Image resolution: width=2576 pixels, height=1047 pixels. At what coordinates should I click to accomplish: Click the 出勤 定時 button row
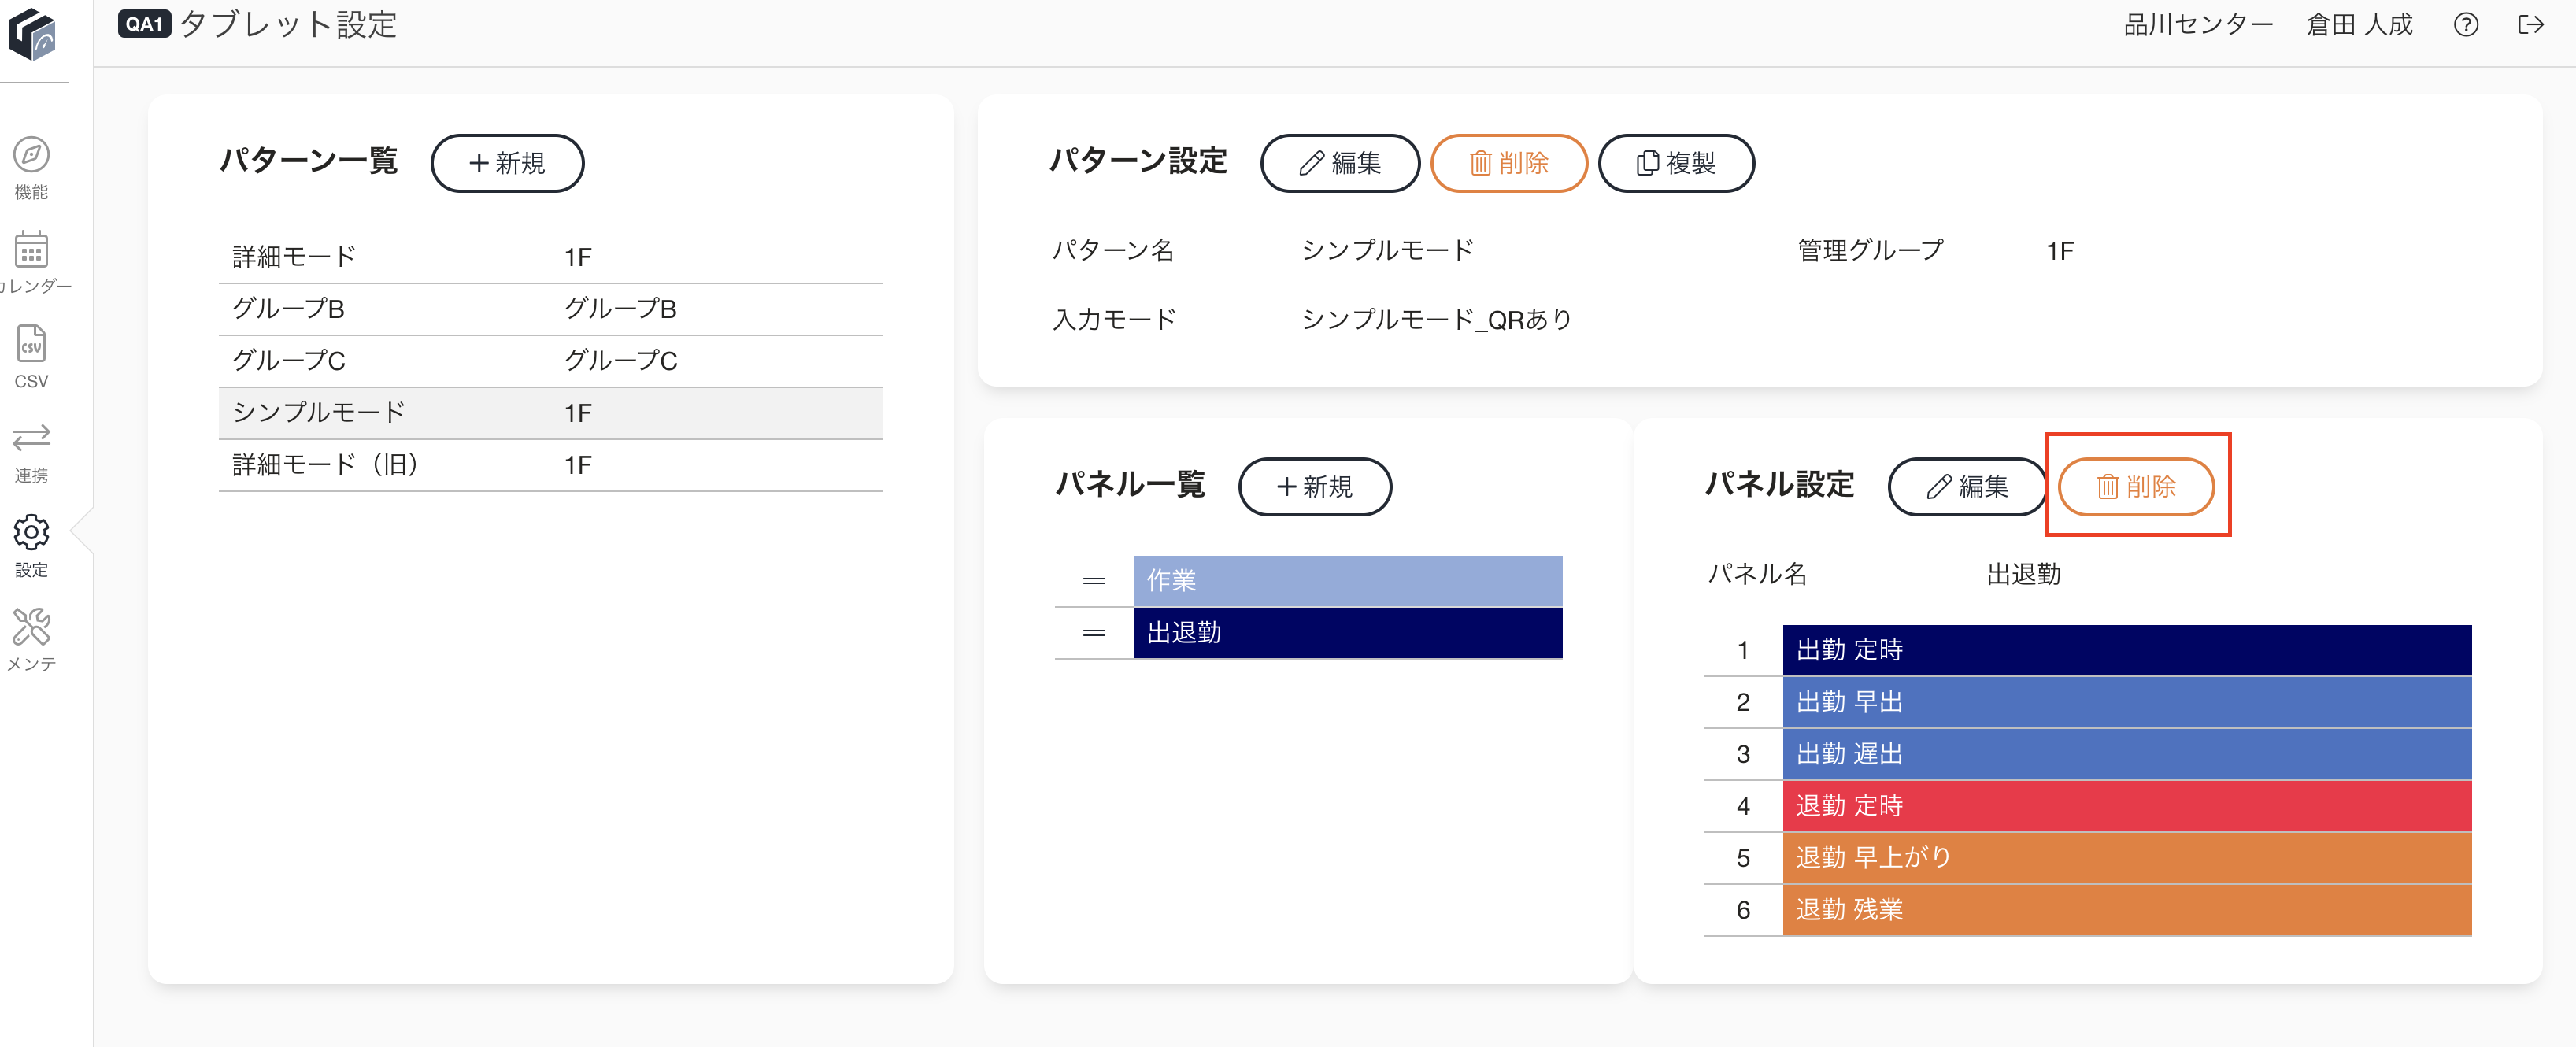click(2127, 650)
